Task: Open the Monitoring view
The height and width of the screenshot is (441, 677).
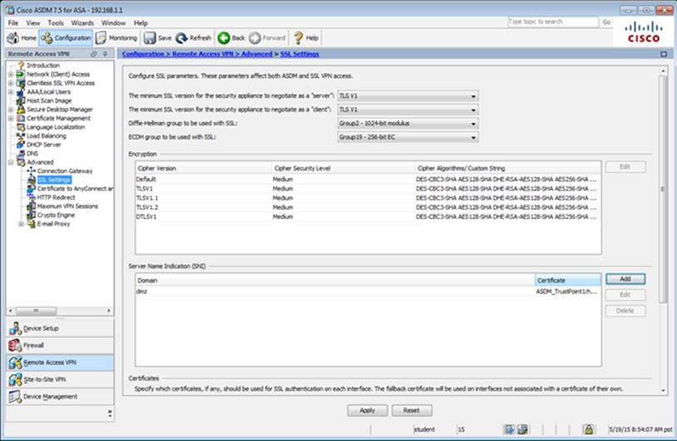Action: pyautogui.click(x=117, y=38)
